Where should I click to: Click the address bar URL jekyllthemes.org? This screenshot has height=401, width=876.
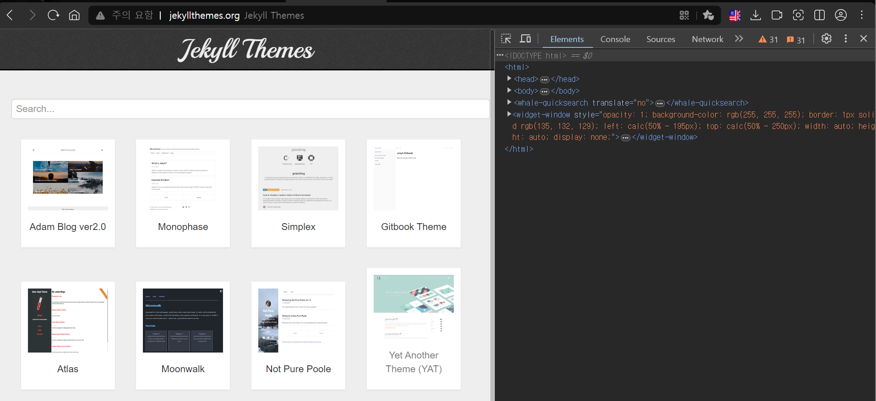(x=204, y=16)
